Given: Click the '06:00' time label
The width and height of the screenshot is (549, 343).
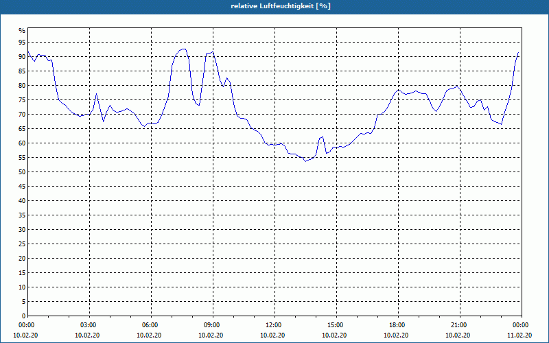Looking at the screenshot, I should click(150, 325).
